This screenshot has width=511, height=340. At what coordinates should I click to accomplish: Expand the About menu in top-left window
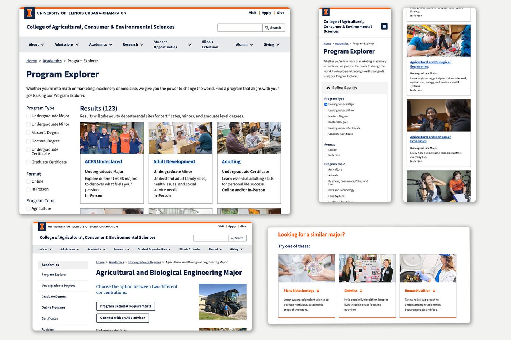tap(36, 44)
